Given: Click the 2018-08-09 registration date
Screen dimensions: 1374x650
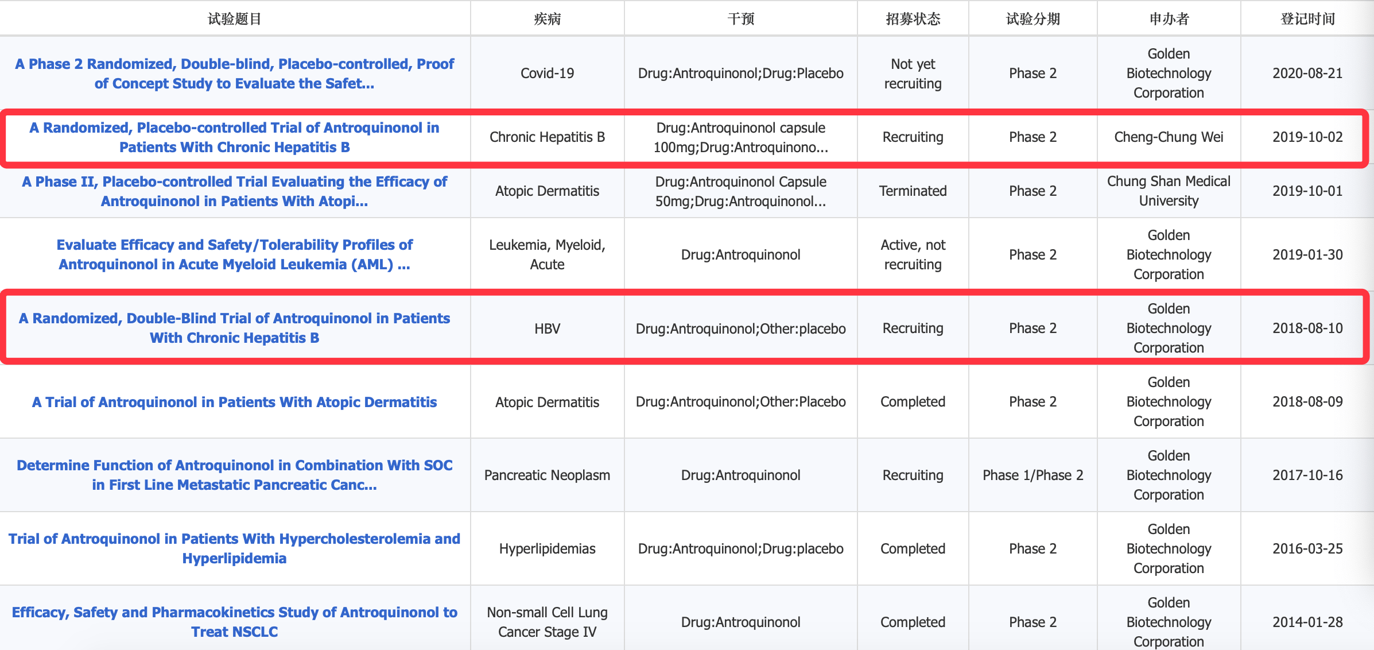Looking at the screenshot, I should coord(1307,402).
